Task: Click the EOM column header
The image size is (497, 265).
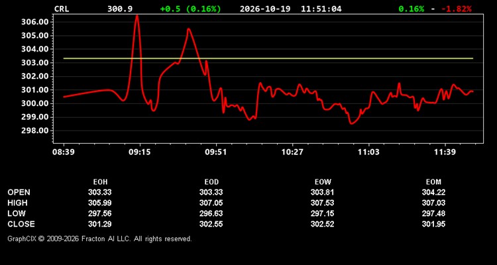Action: pos(433,182)
